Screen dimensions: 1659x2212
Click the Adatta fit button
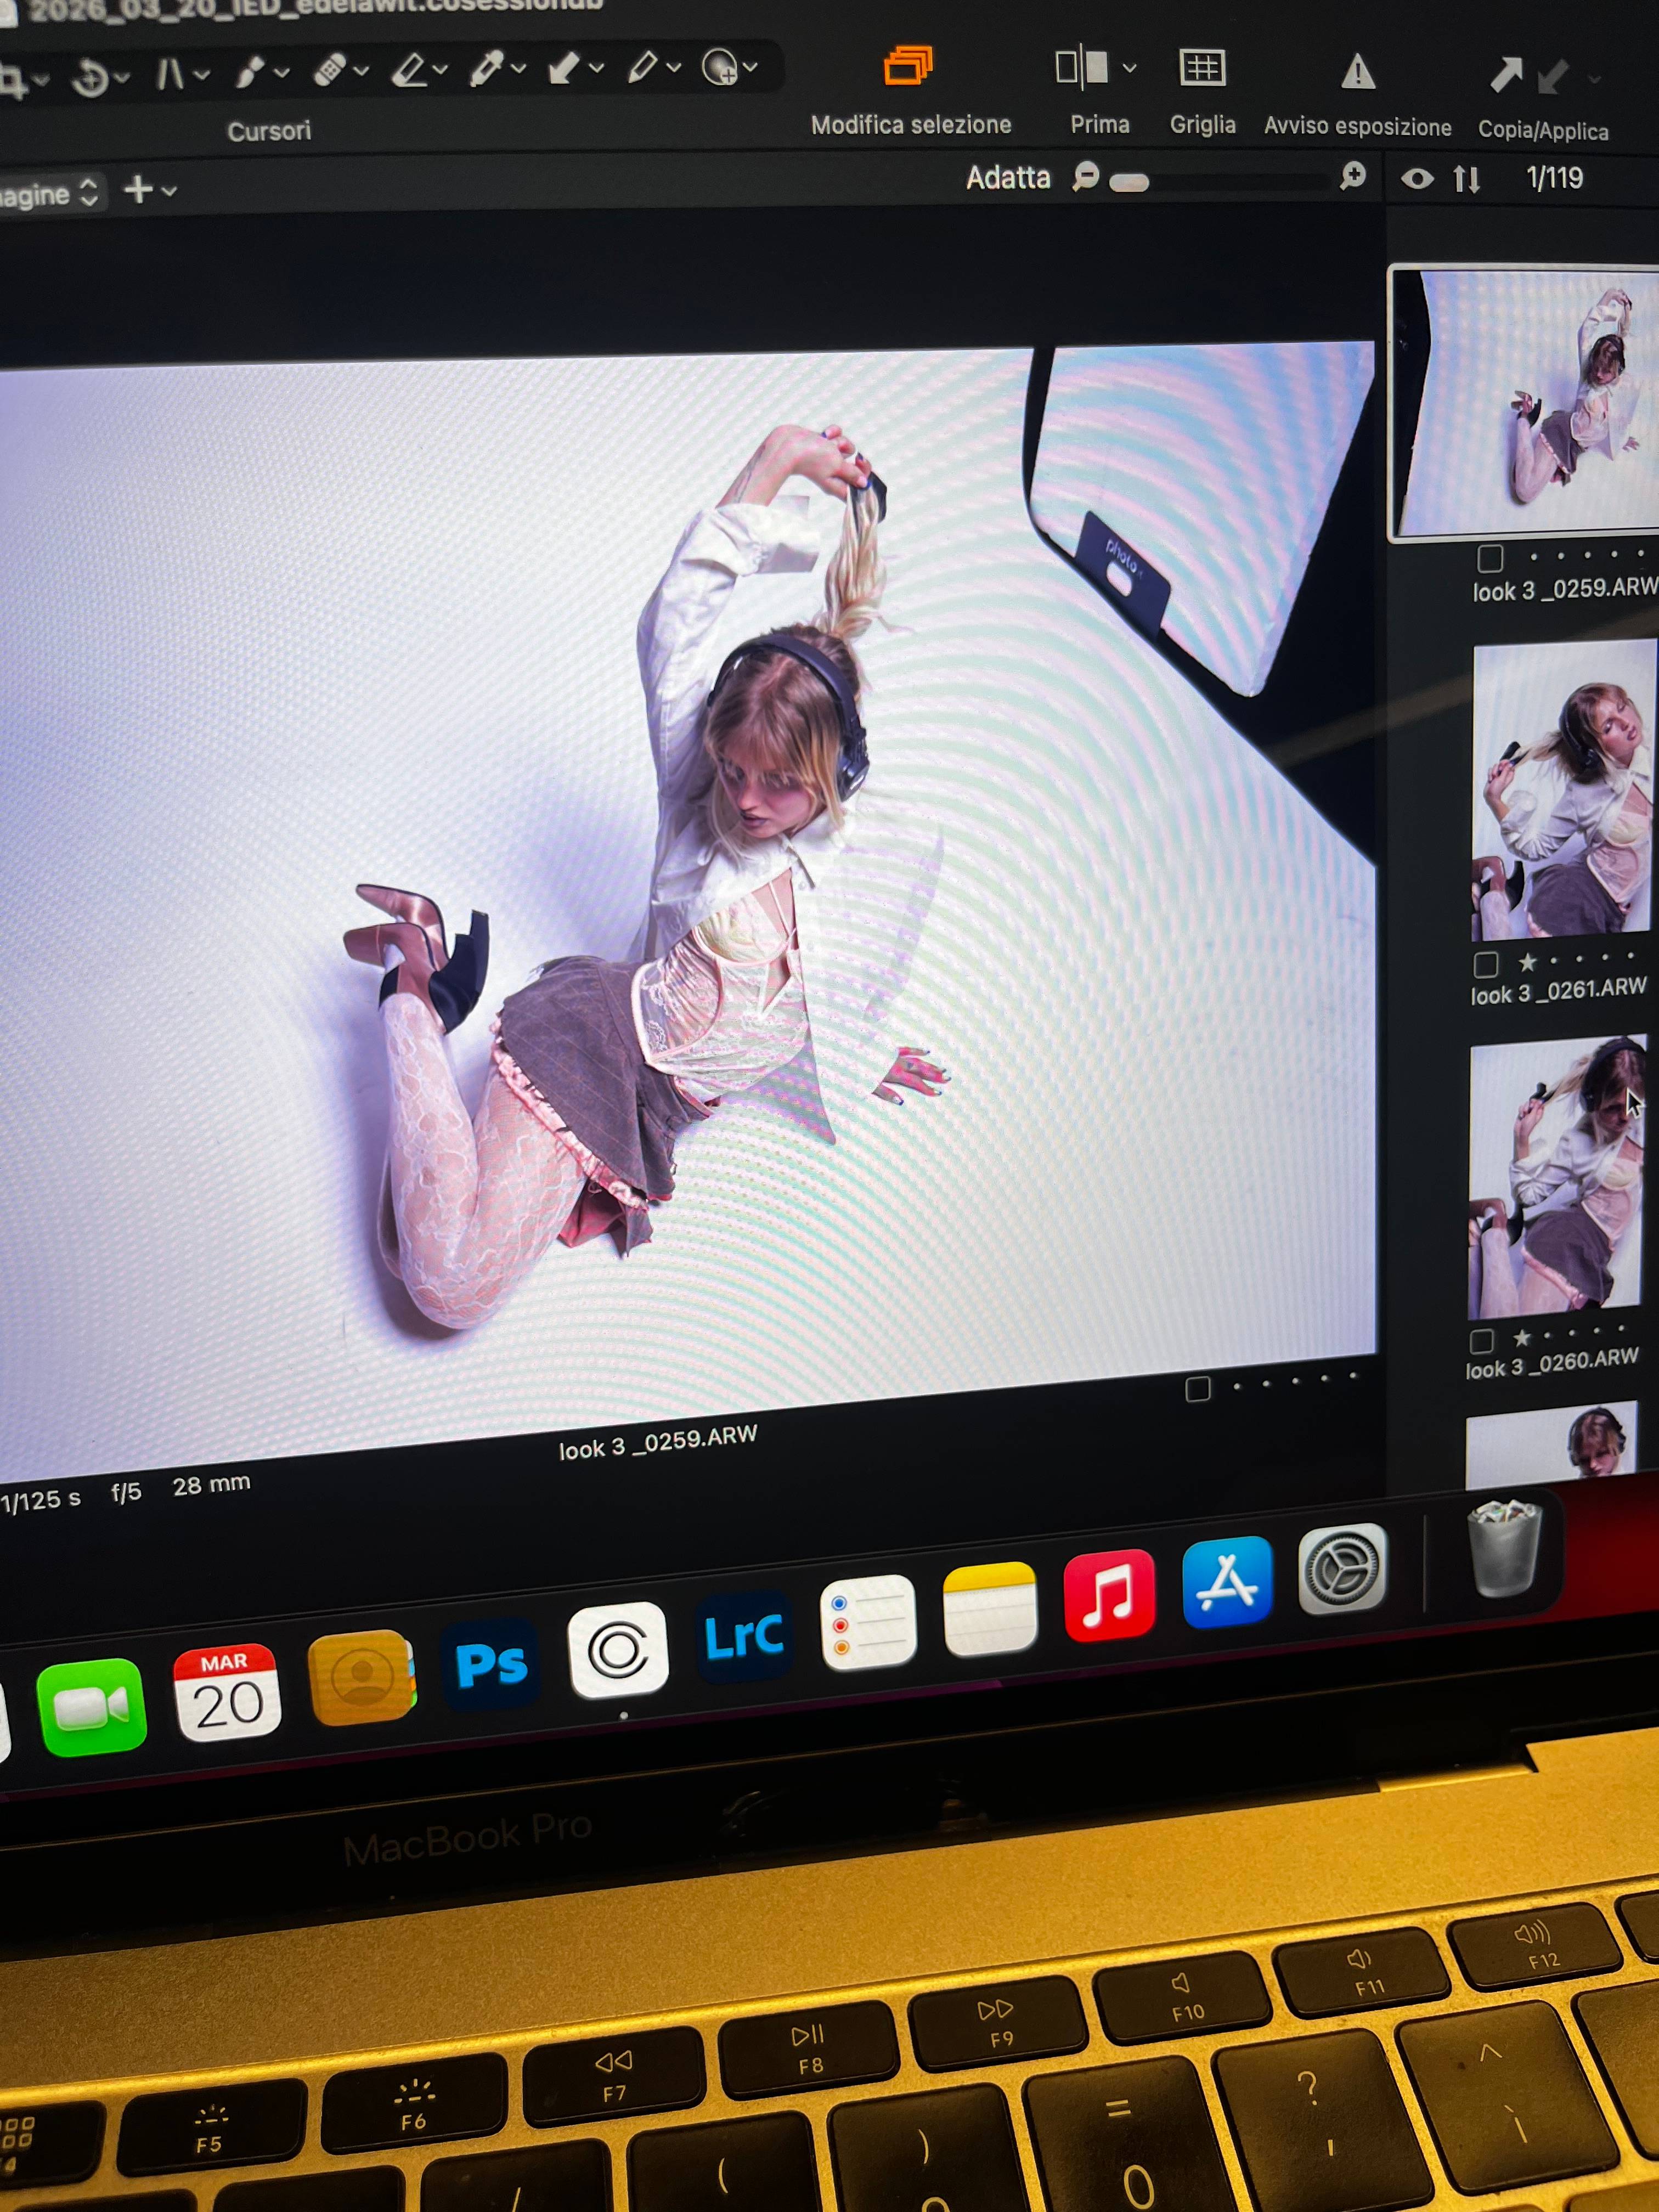[x=1008, y=178]
